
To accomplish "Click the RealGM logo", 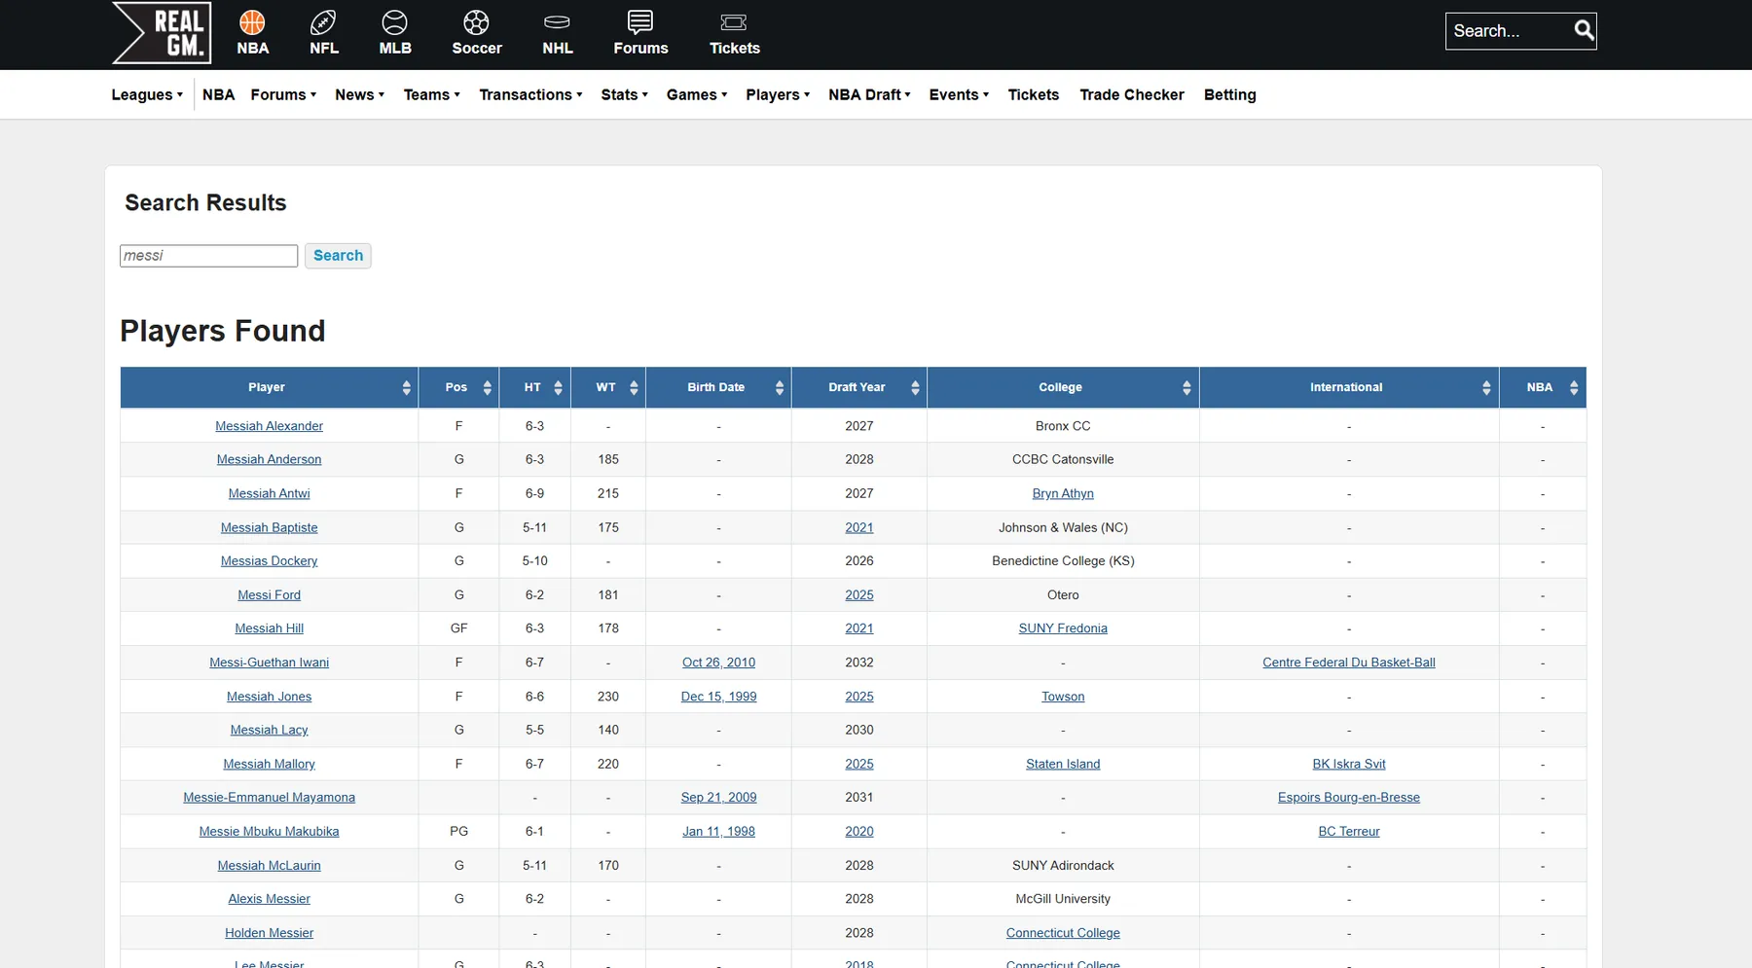I will coord(162,33).
